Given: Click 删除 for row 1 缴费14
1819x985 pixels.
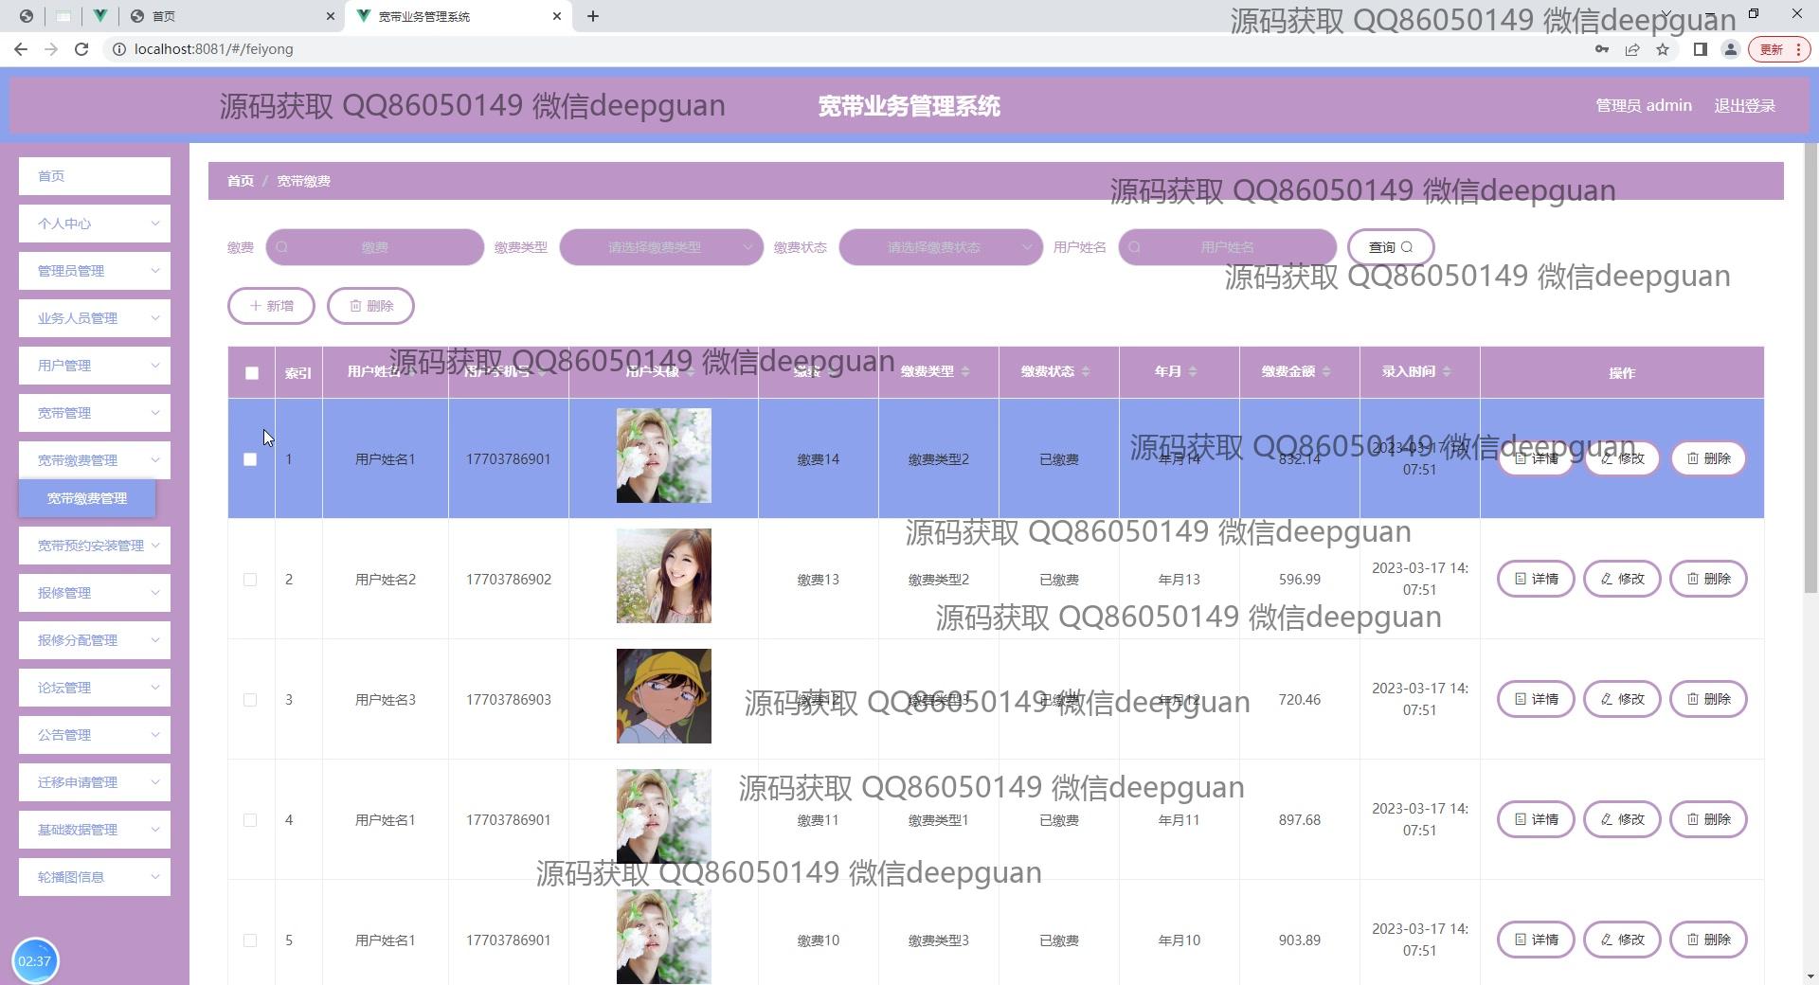Looking at the screenshot, I should pos(1708,458).
